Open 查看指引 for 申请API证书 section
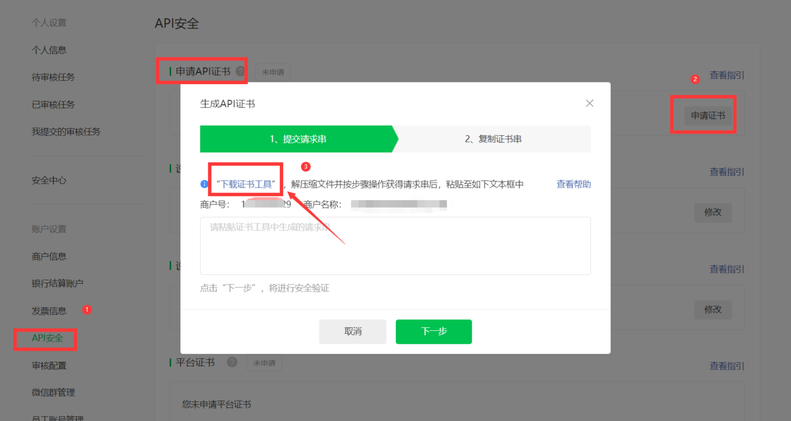The width and height of the screenshot is (791, 421). 727,75
